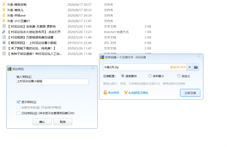Select 体积最小 compression option

pyautogui.click(x=150, y=76)
